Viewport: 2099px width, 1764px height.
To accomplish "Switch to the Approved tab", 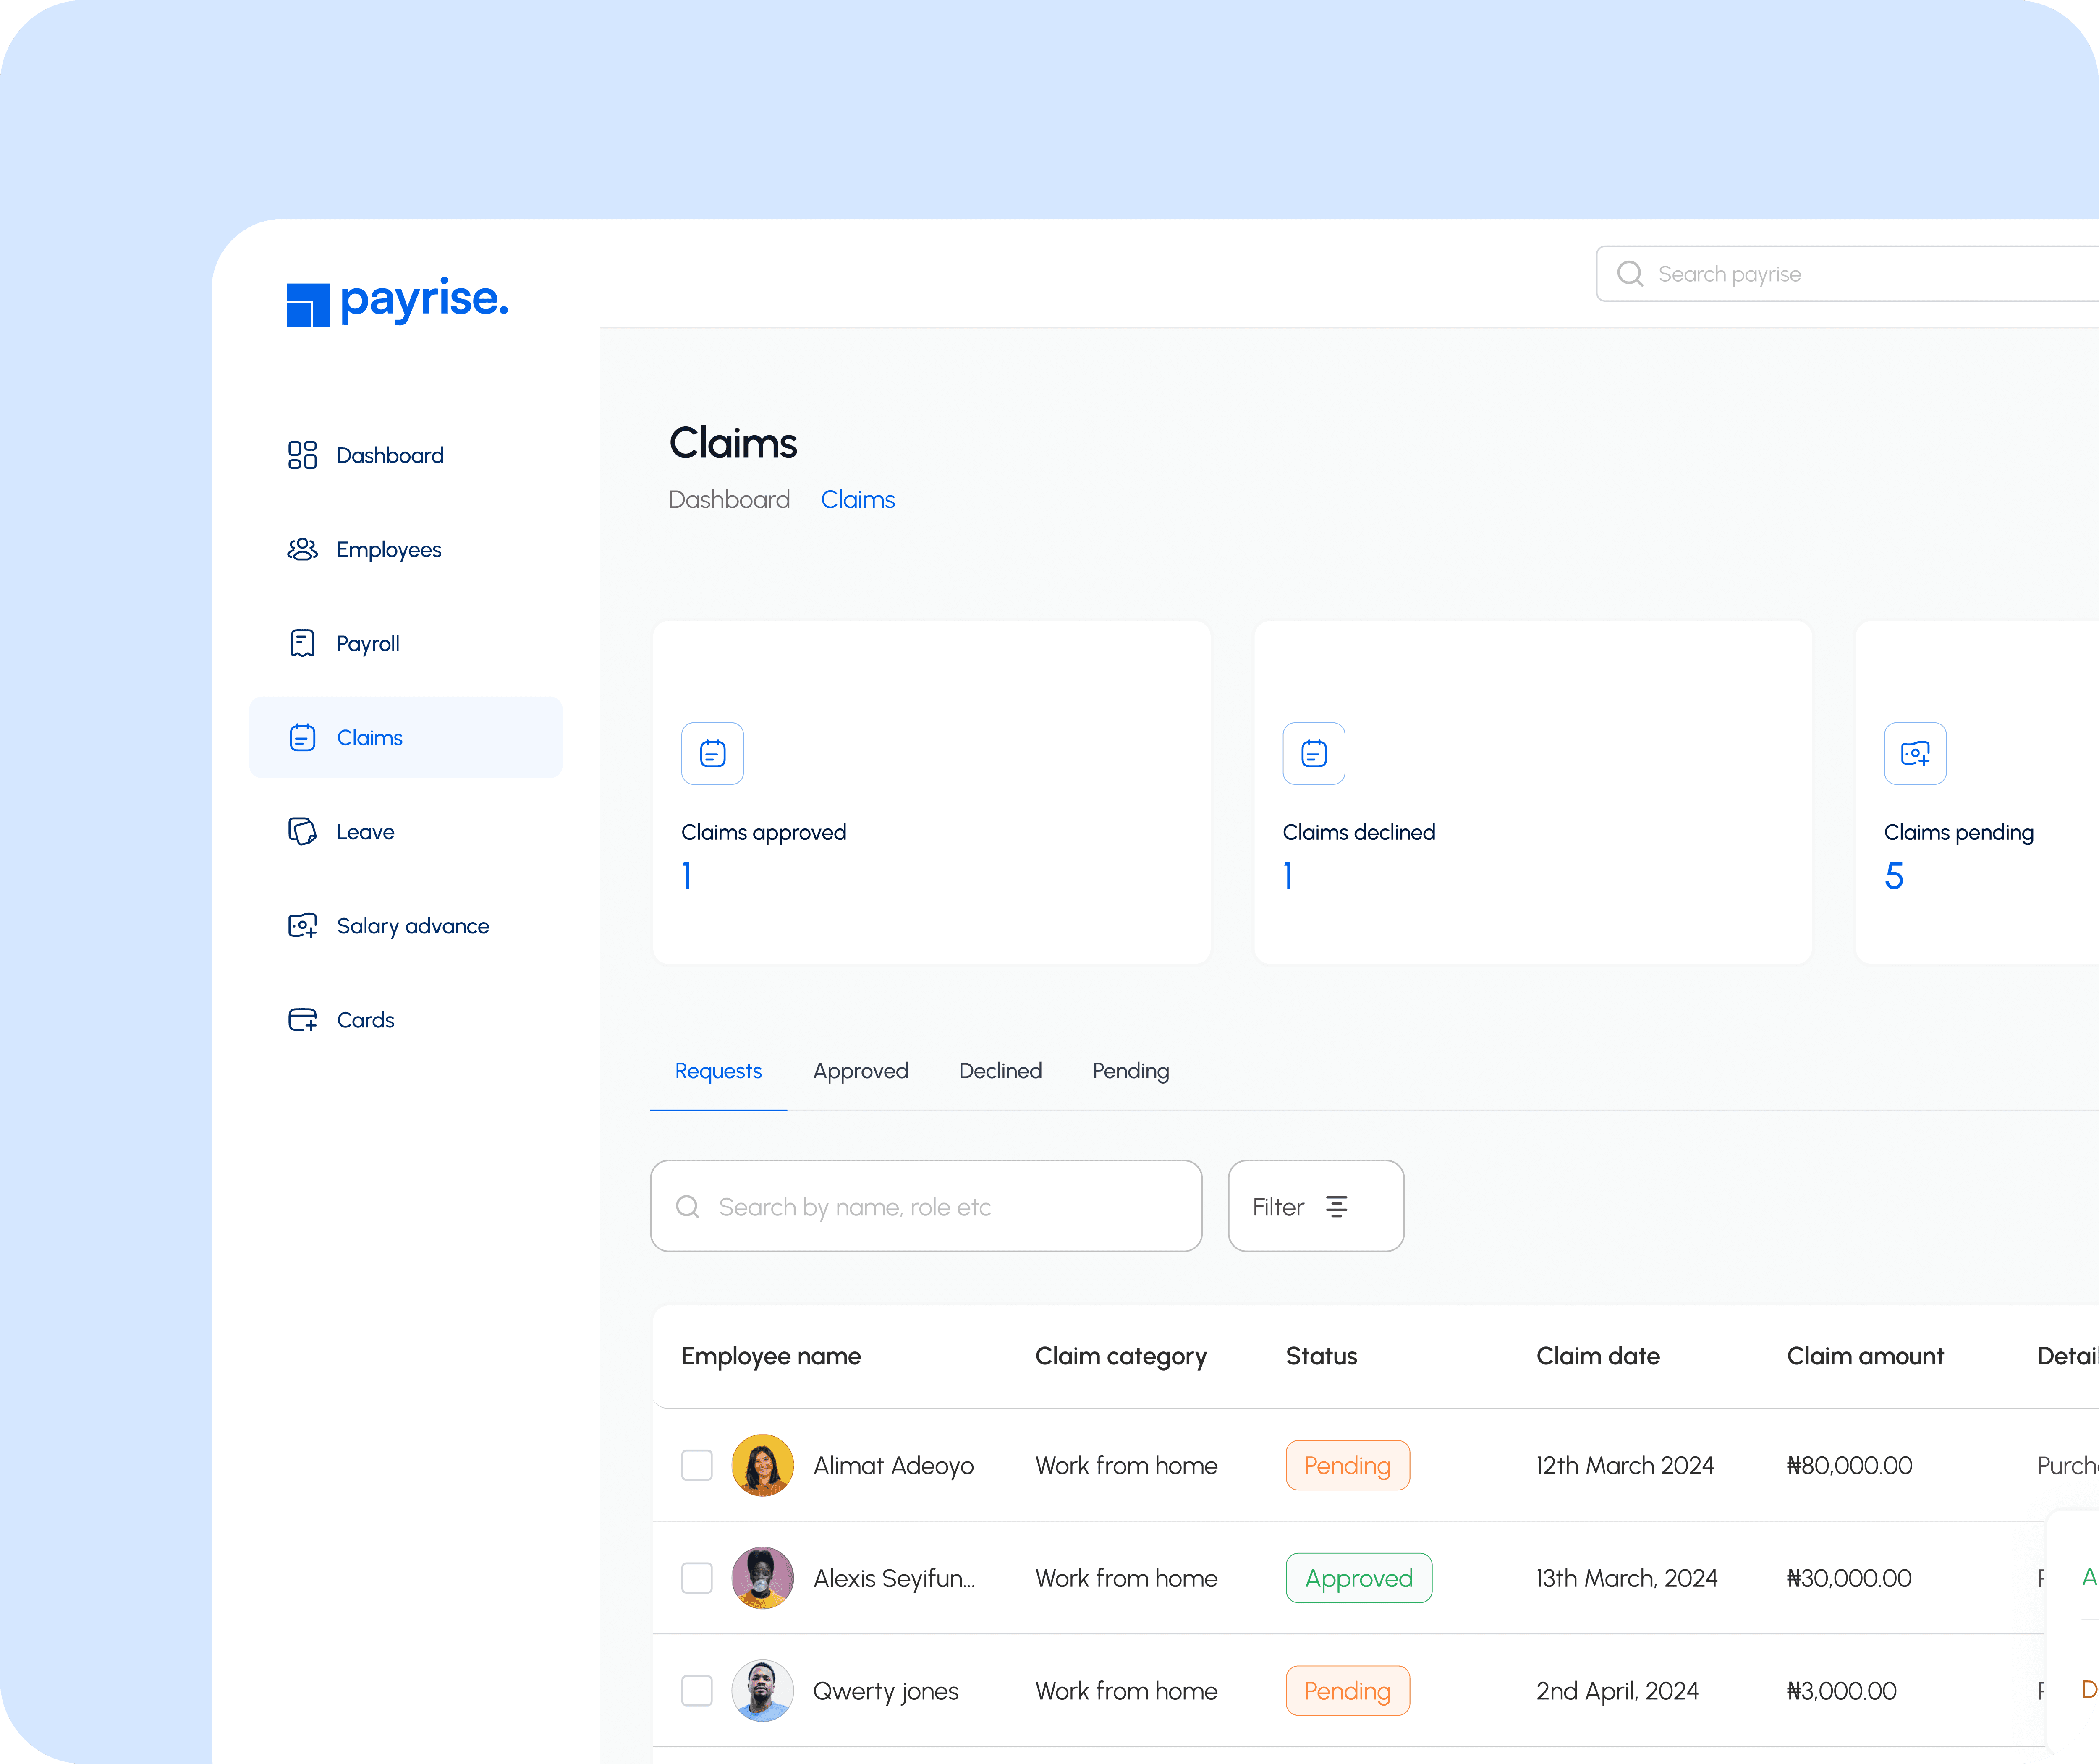I will 860,1071.
